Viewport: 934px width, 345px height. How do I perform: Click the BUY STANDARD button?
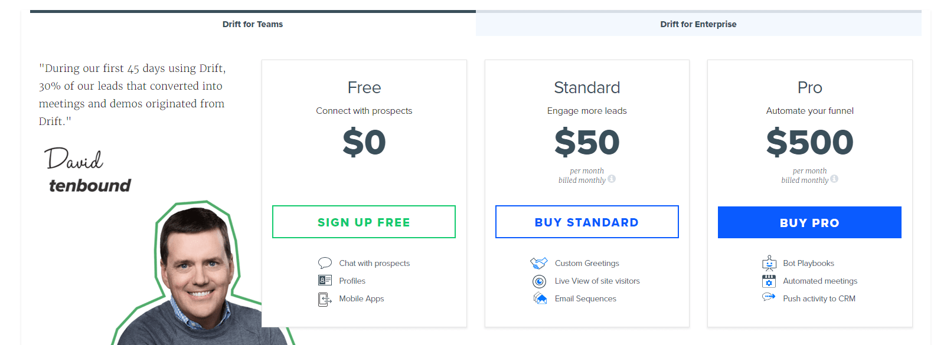(x=587, y=222)
